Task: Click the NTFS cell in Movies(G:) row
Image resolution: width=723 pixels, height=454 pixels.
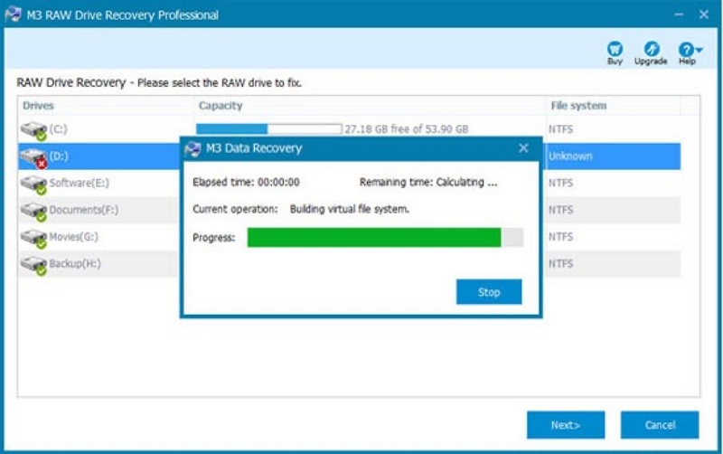Action: [560, 237]
